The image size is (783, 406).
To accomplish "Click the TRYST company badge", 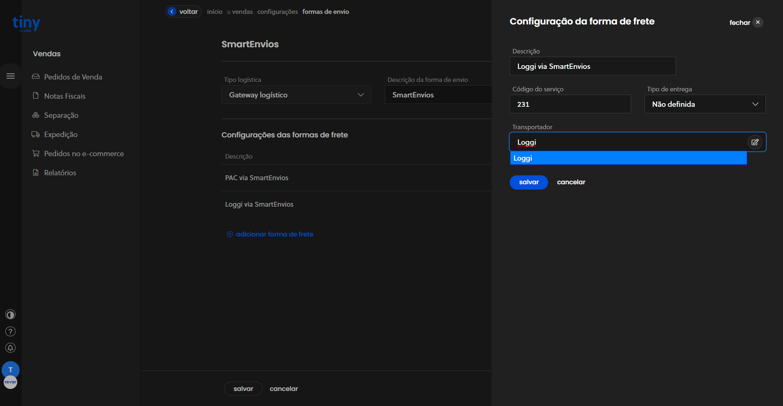I will pos(11,382).
